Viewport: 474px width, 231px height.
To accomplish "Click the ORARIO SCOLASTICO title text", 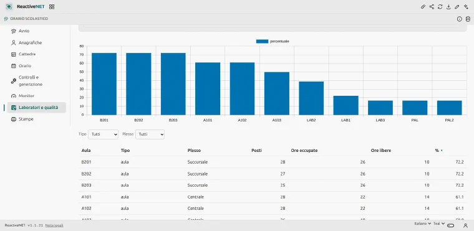I will 29,19.
